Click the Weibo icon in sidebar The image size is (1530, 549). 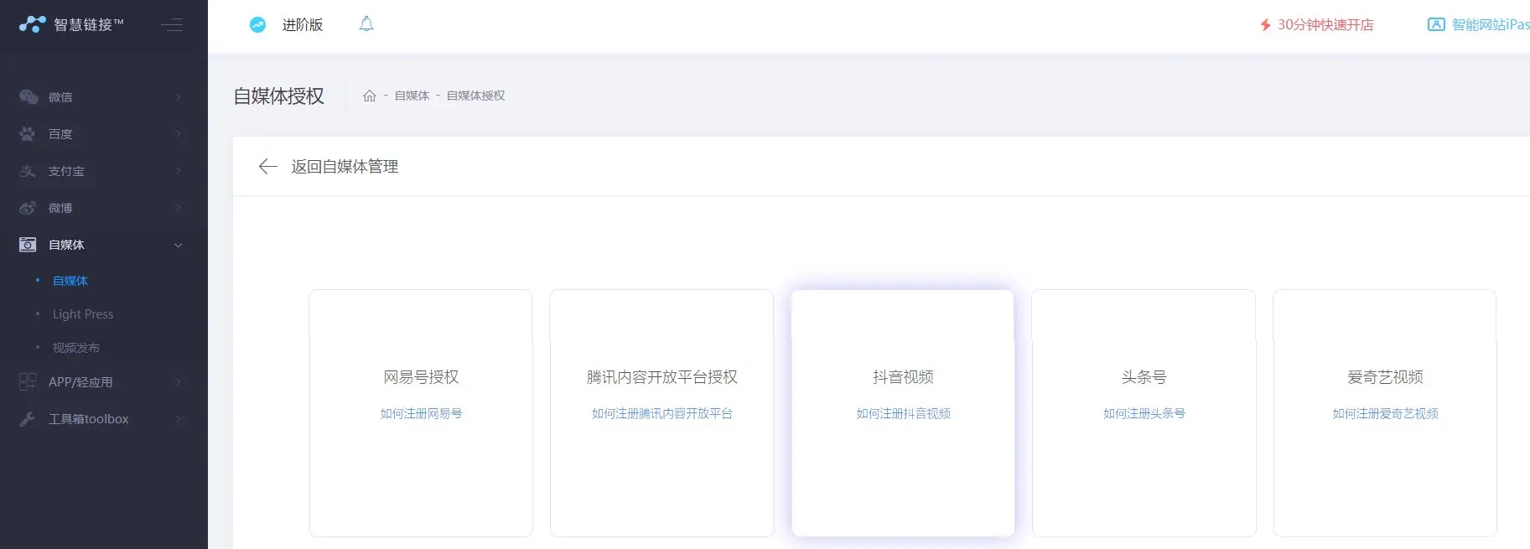(28, 208)
